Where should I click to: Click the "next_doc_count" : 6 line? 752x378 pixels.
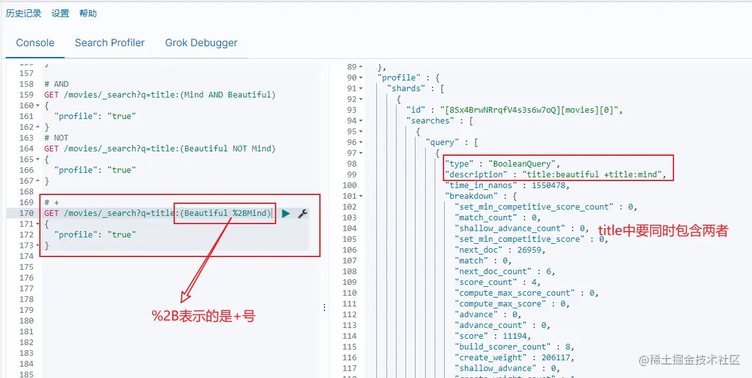(x=505, y=272)
